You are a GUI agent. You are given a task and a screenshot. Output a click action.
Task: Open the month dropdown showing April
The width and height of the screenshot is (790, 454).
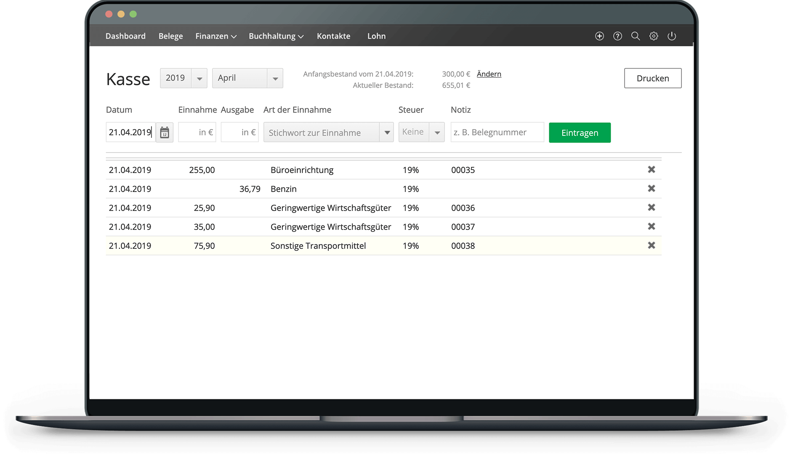click(247, 78)
